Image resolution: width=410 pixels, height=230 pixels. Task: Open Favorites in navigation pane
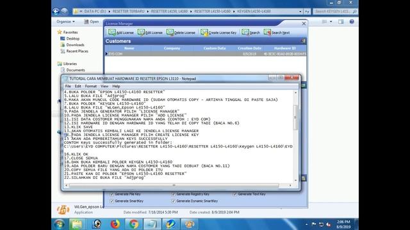click(70, 33)
